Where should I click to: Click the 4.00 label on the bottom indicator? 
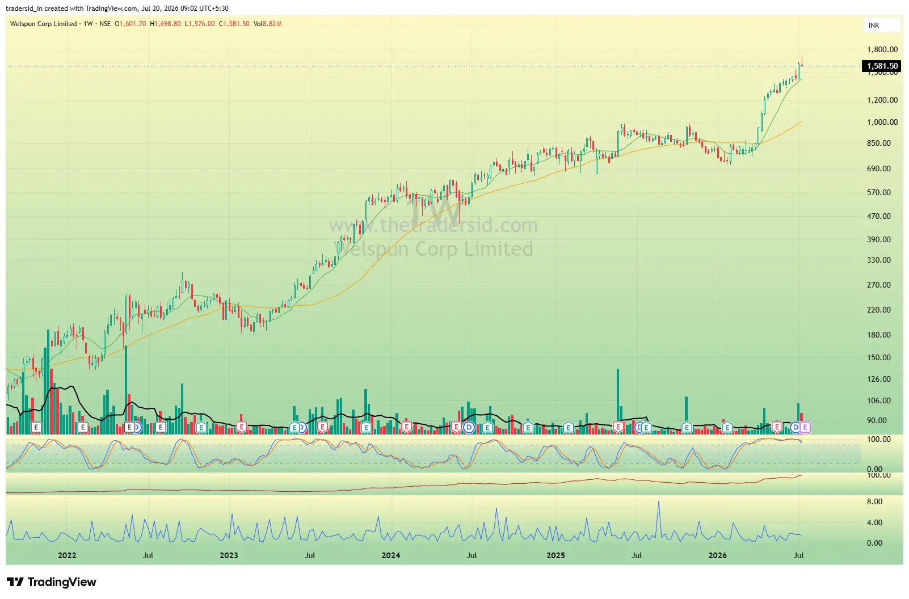tap(875, 522)
